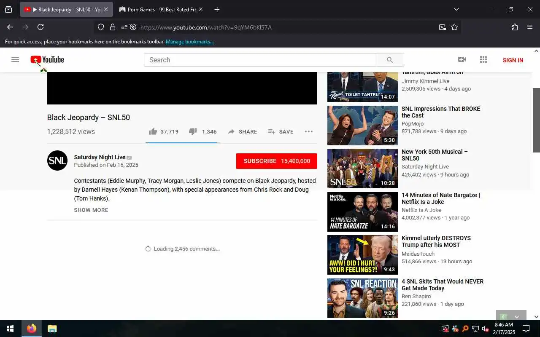Open a new browser tab
540x337 pixels.
pyautogui.click(x=217, y=9)
